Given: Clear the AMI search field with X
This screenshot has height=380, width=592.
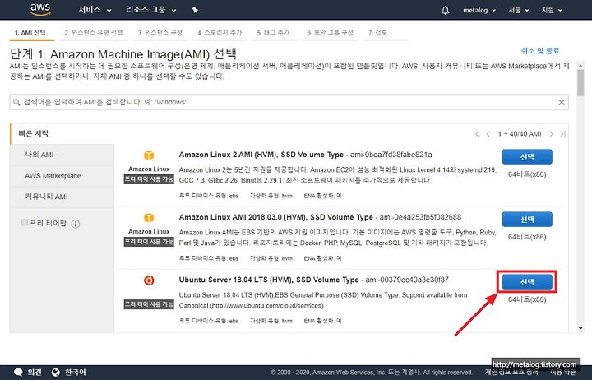Looking at the screenshot, I should 562,102.
